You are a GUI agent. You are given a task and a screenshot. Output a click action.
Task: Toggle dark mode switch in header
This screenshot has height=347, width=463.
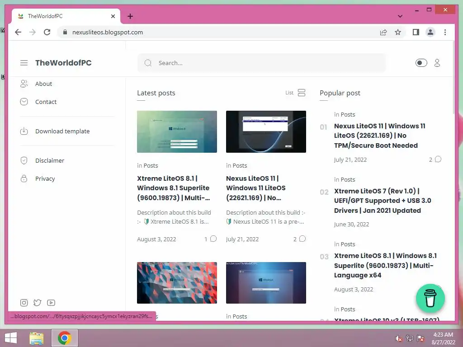[421, 63]
